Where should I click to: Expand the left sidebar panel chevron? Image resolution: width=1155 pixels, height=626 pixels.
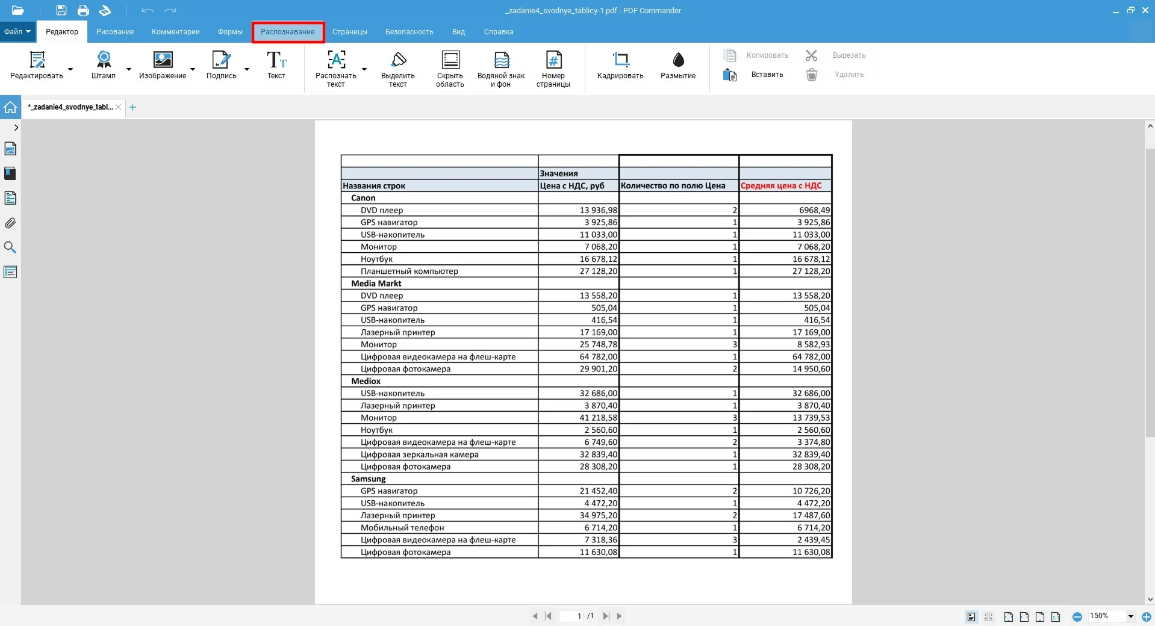(16, 128)
